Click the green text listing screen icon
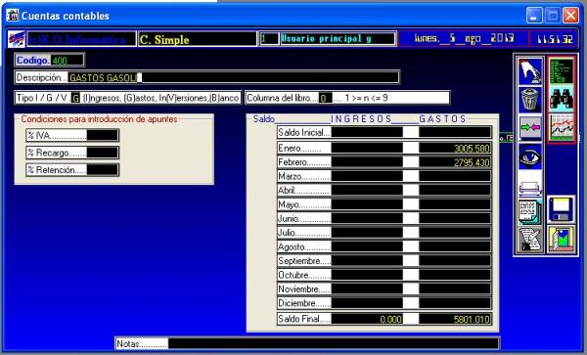The height and width of the screenshot is (355, 587). click(x=562, y=71)
